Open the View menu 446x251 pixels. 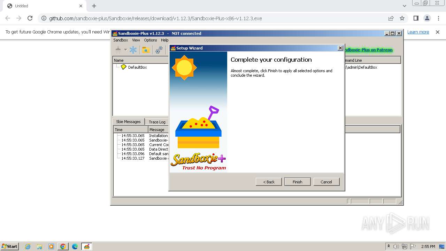pyautogui.click(x=136, y=40)
